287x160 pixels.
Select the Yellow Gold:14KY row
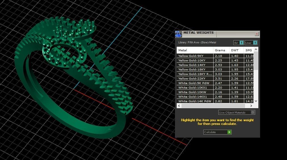tap(215, 65)
